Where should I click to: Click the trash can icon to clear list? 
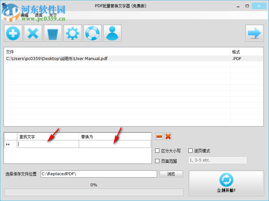pos(53,33)
